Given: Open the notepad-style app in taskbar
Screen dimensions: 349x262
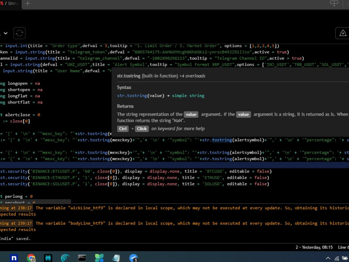Looking at the screenshot, I should coord(116,258).
